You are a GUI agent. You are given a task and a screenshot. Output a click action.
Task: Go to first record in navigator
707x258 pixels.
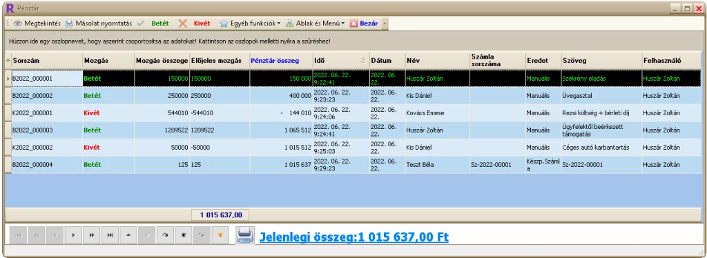pyautogui.click(x=19, y=235)
